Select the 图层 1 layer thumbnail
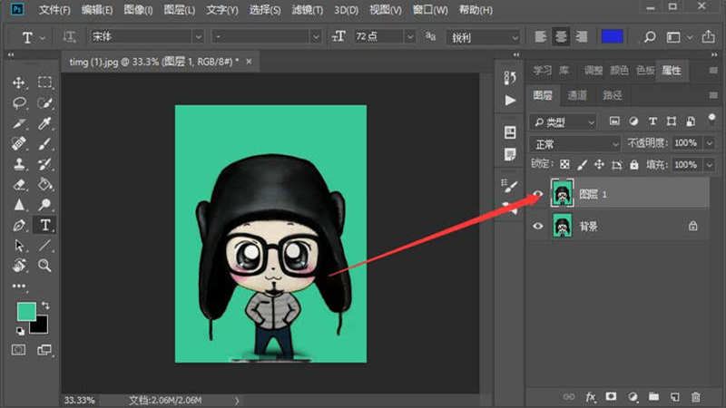Viewport: 726px width, 408px height. click(x=563, y=193)
